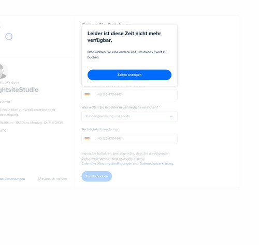Image resolution: width=259 pixels, height=245 pixels.
Task: Click the 'Missbrauch melden' link
Action: point(52,179)
